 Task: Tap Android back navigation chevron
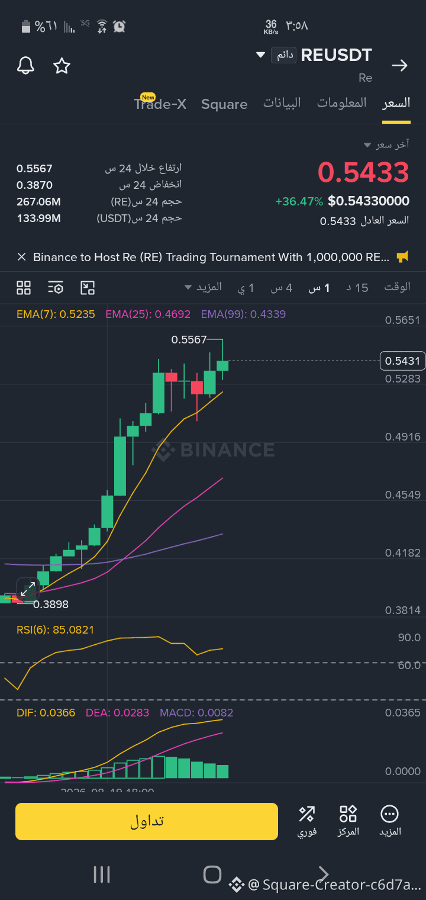[323, 875]
